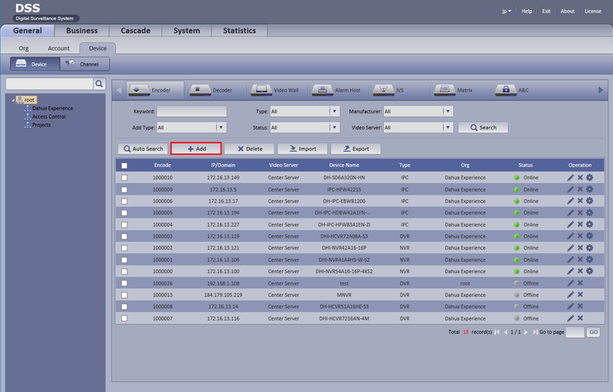This screenshot has width=613, height=392.
Task: Tick the checkbox for the test device row
Action: pyautogui.click(x=124, y=283)
